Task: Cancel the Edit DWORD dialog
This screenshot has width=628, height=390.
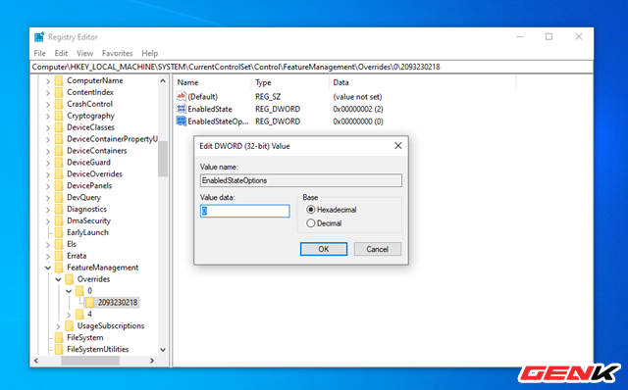Action: point(377,249)
